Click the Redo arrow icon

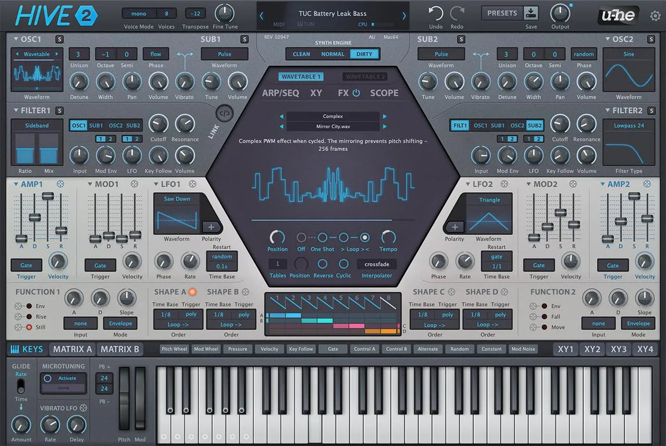coord(457,13)
